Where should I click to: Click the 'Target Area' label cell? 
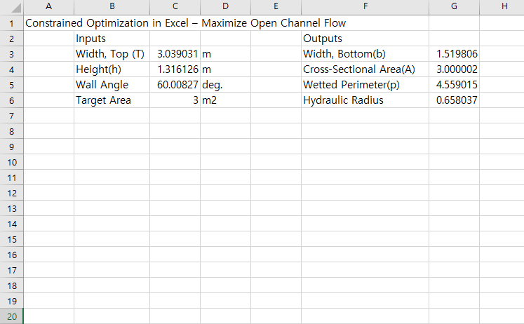(x=112, y=100)
